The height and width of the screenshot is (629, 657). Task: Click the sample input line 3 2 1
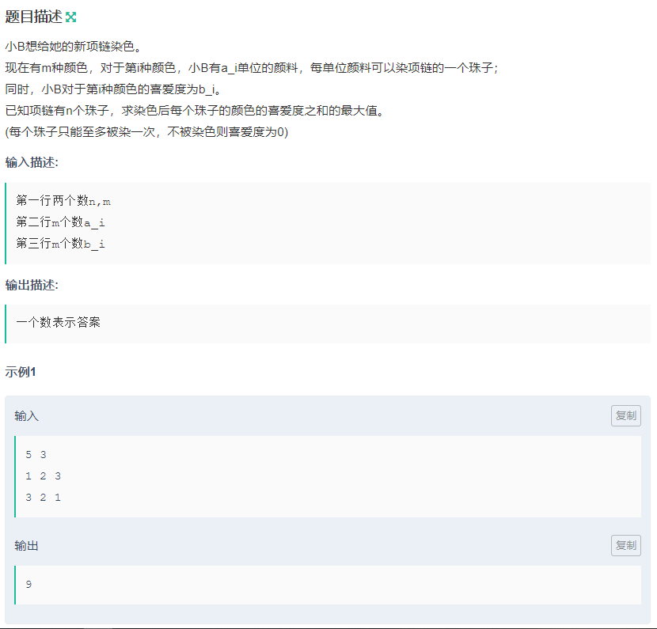tap(44, 497)
